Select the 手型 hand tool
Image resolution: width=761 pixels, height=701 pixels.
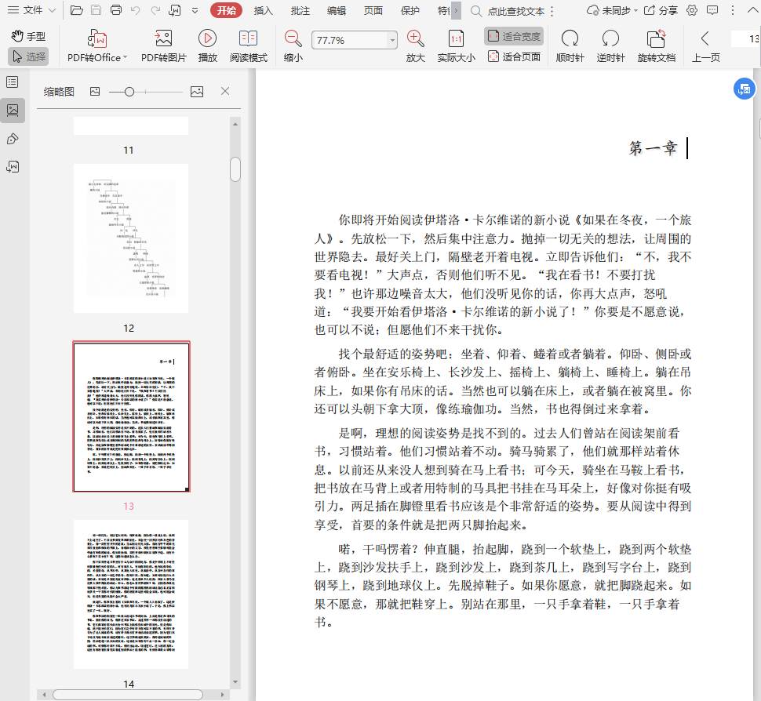tap(28, 36)
